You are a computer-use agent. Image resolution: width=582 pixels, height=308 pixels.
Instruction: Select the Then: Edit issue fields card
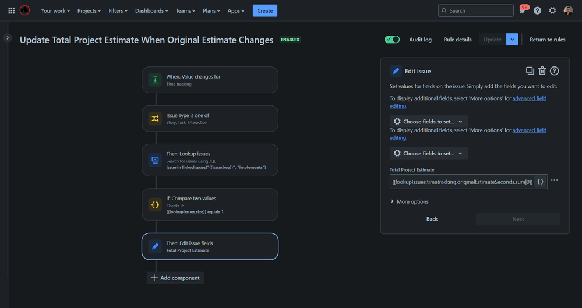tap(210, 246)
